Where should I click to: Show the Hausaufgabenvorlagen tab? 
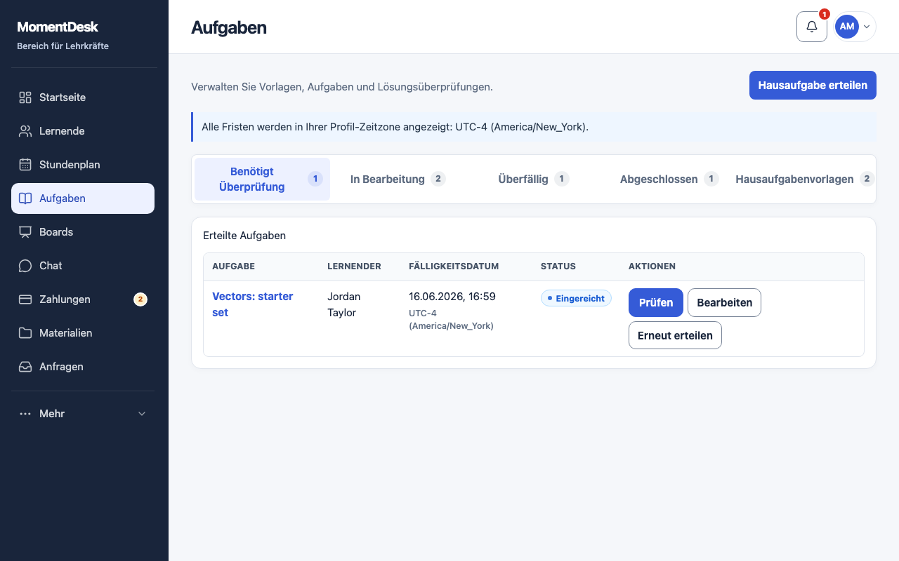click(804, 180)
